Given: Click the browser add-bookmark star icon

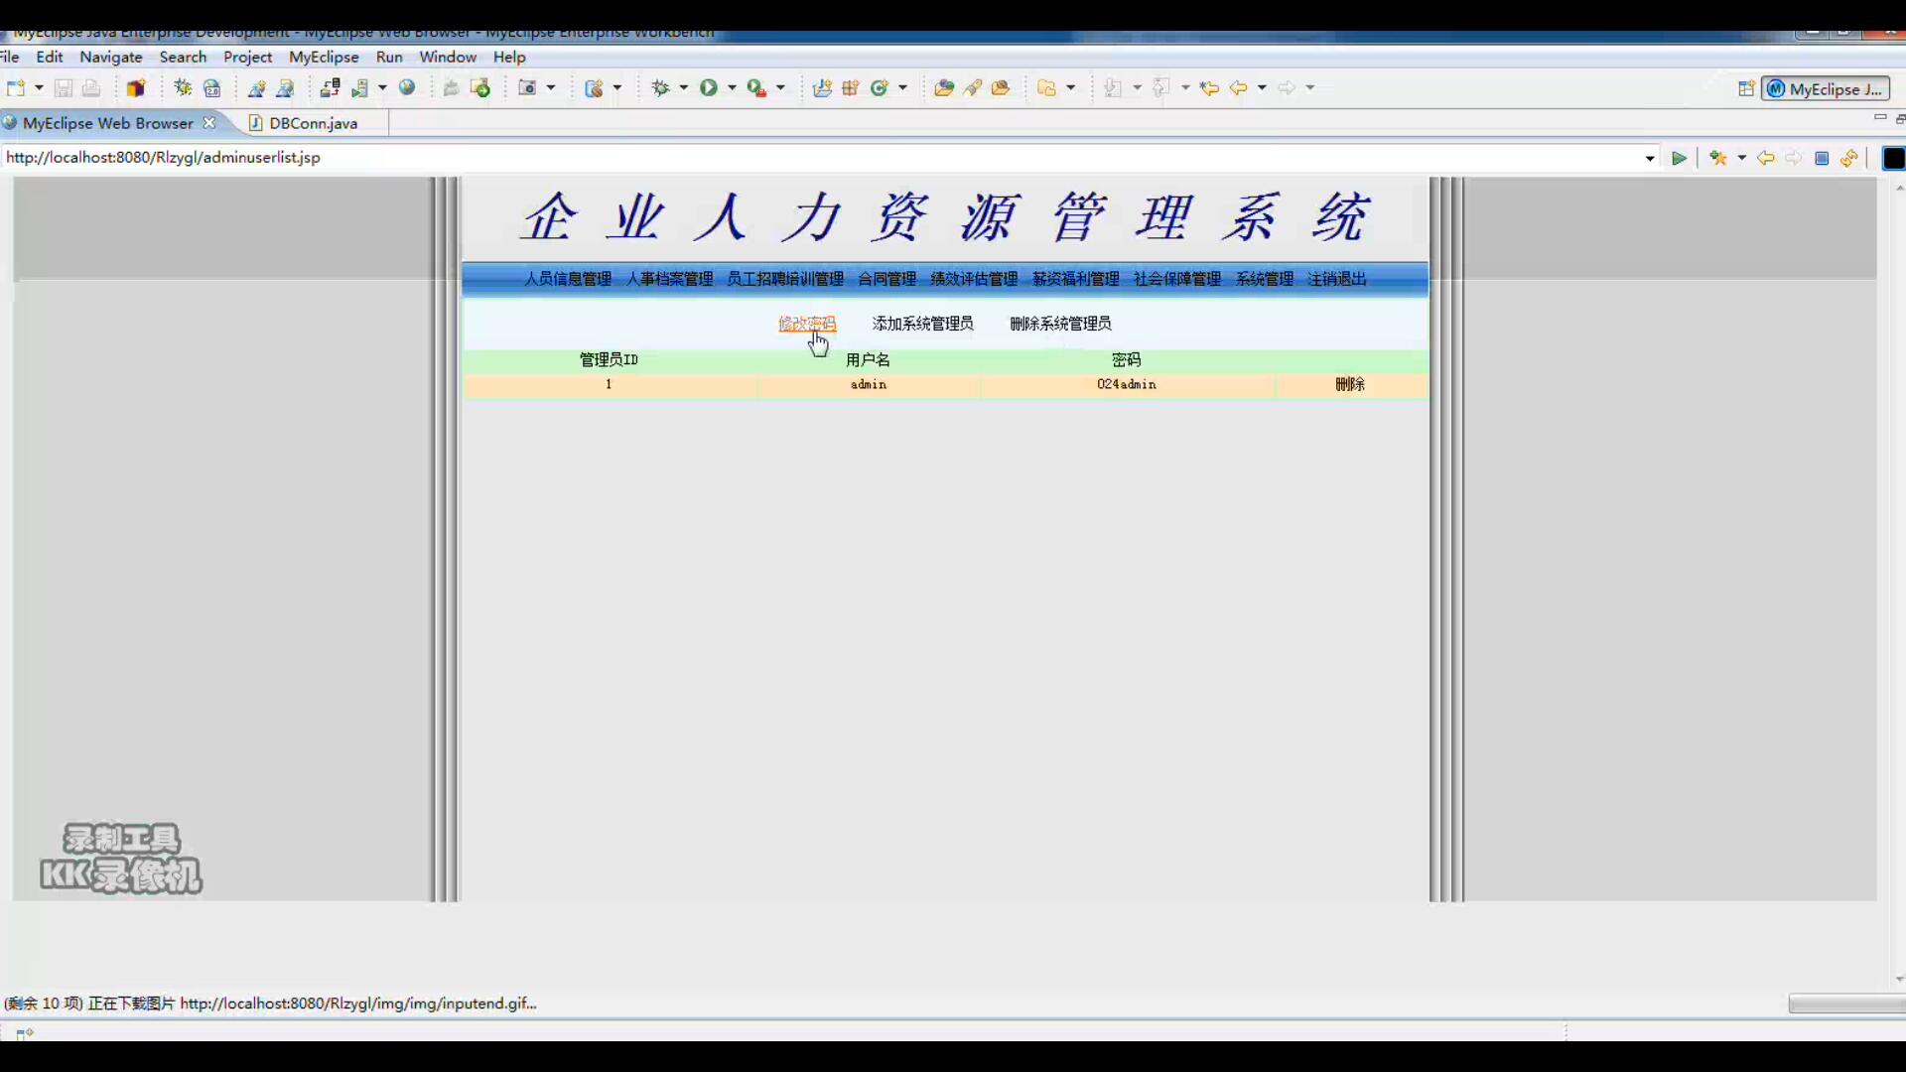Looking at the screenshot, I should tap(1718, 159).
